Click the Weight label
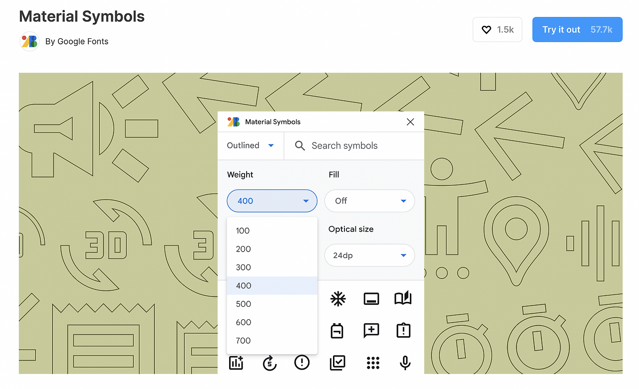The image size is (639, 389). [x=240, y=174]
